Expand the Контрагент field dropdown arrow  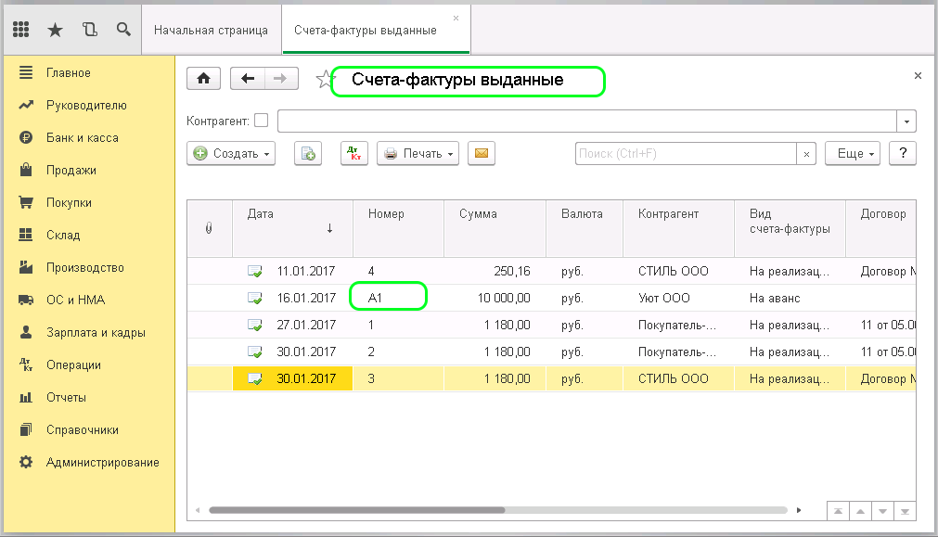coord(906,121)
